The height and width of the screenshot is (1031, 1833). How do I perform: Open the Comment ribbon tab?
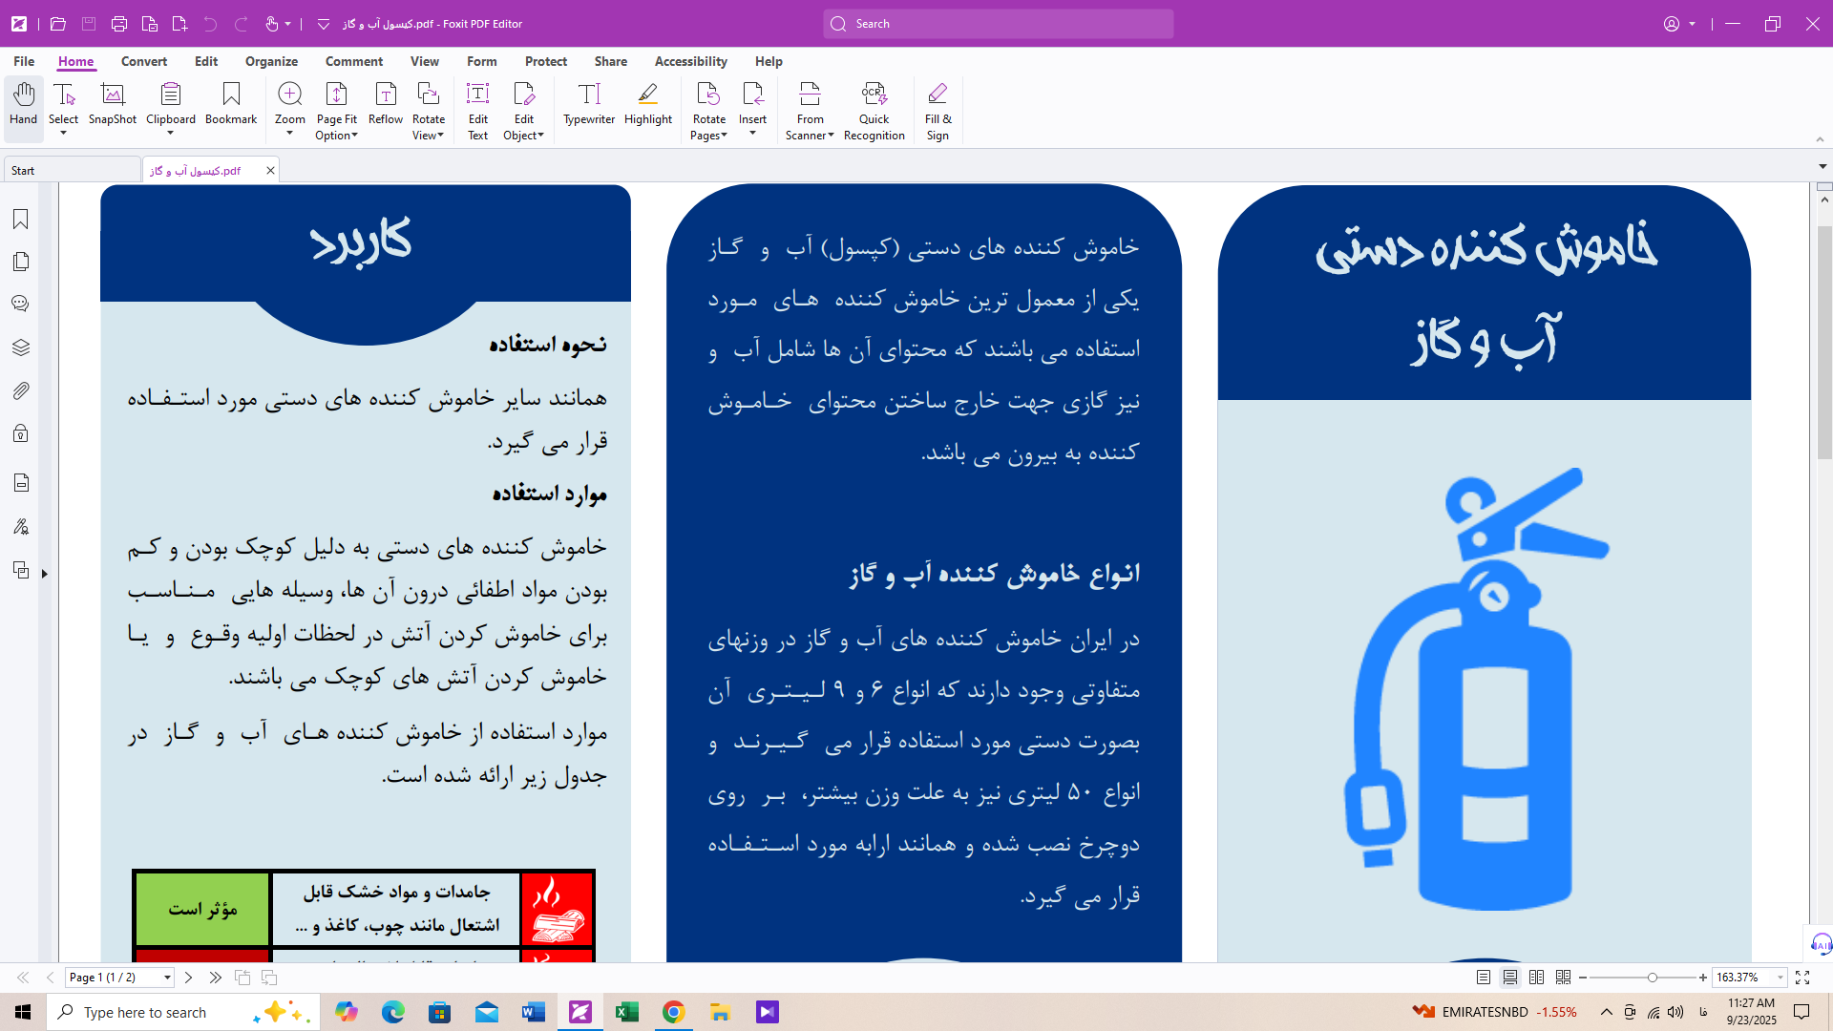point(353,61)
